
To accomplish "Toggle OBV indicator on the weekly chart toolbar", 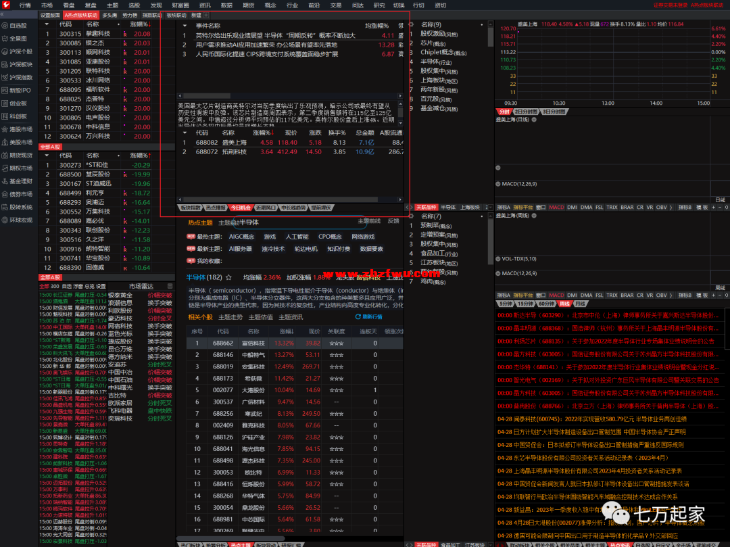I will 661,295.
